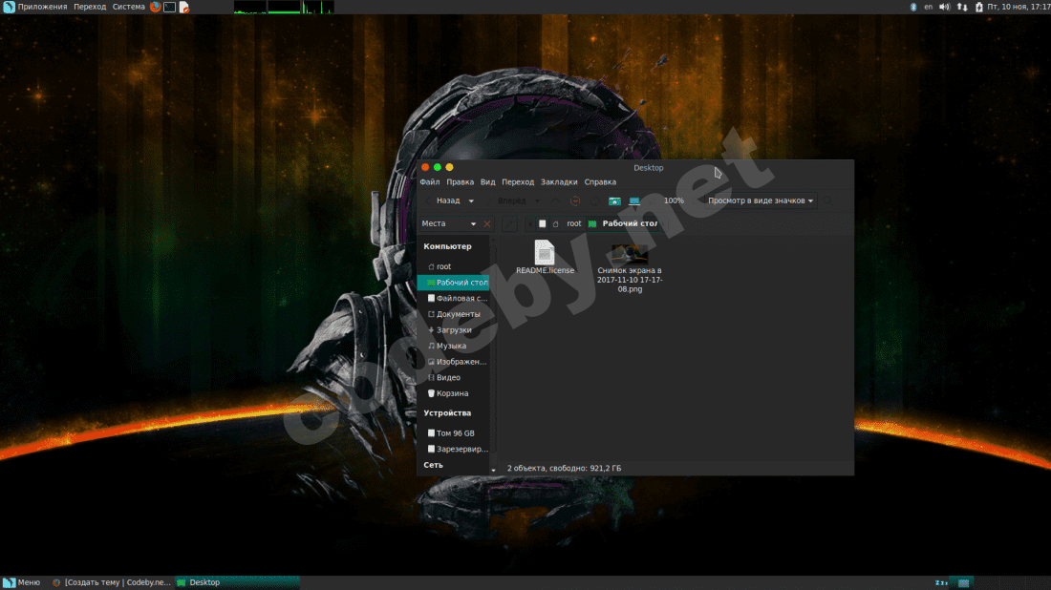1051x590 pixels.
Task: Open the Меню button in bottom panel
Action: click(x=22, y=582)
